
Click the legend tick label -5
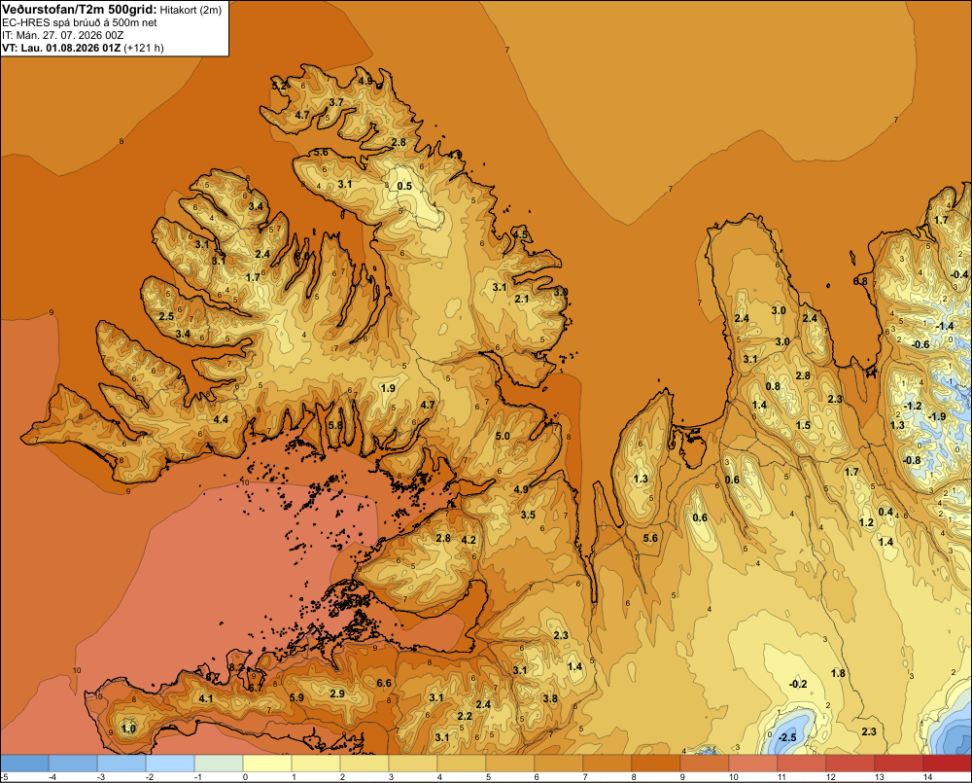point(4,777)
